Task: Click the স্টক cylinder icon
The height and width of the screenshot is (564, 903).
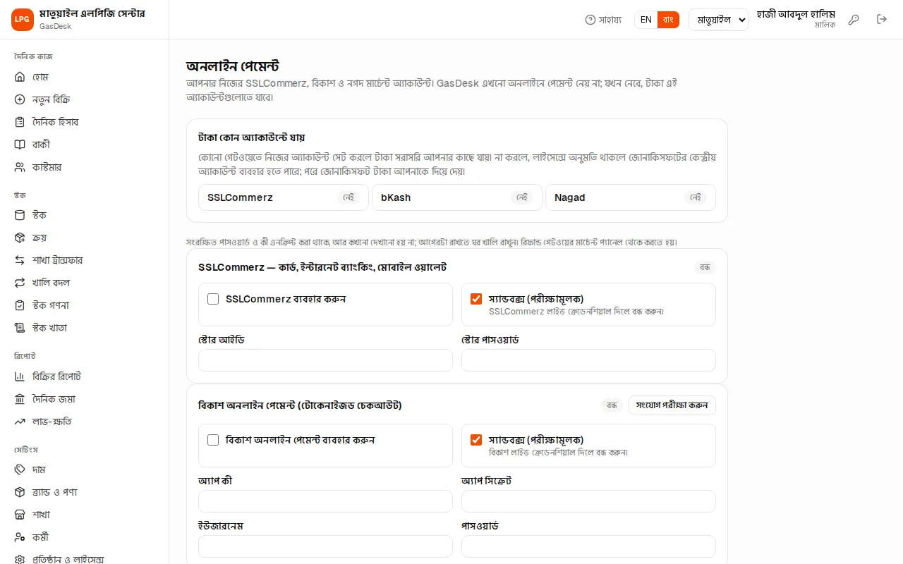Action: pyautogui.click(x=20, y=215)
